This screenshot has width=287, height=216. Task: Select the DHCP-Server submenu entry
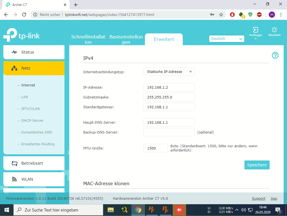(32, 121)
